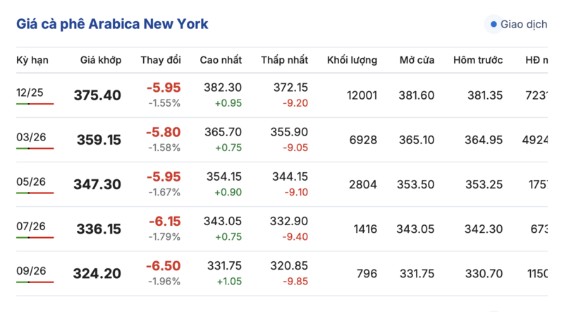The height and width of the screenshot is (312, 564).
Task: Click the range bar under 03/26
Action: 35,148
